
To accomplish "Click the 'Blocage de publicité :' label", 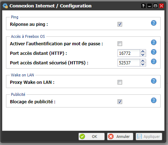I will click(x=33, y=102).
